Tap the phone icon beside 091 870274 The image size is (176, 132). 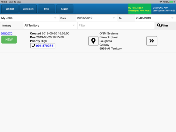33,46
